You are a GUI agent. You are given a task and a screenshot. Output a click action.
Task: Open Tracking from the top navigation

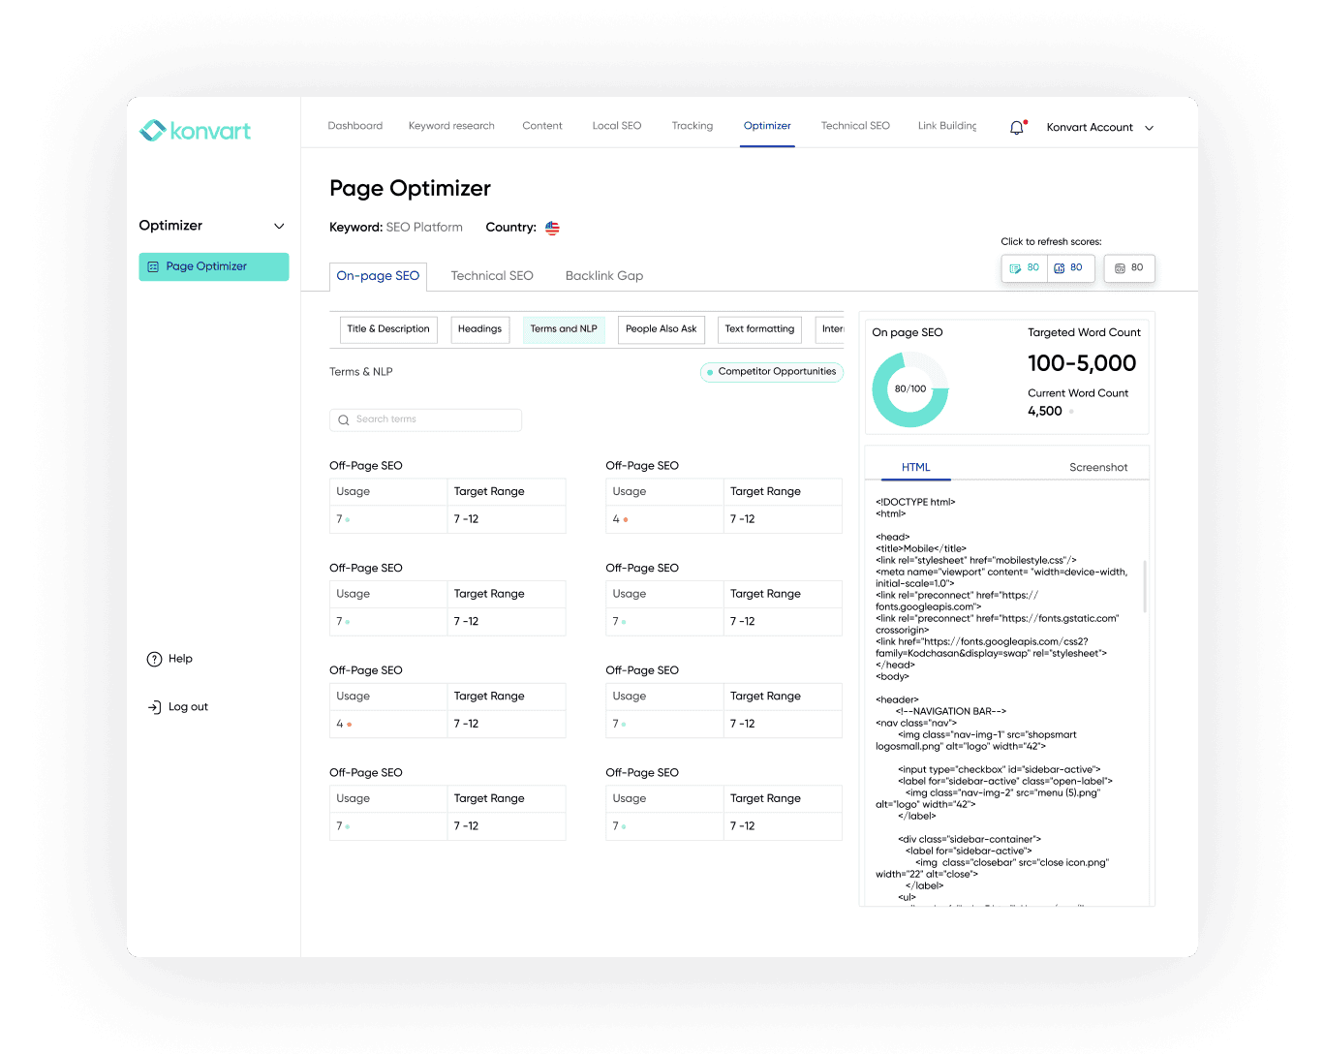pyautogui.click(x=692, y=125)
